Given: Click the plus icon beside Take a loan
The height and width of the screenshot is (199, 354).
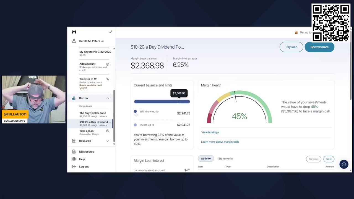Looking at the screenshot, I should click(x=108, y=131).
